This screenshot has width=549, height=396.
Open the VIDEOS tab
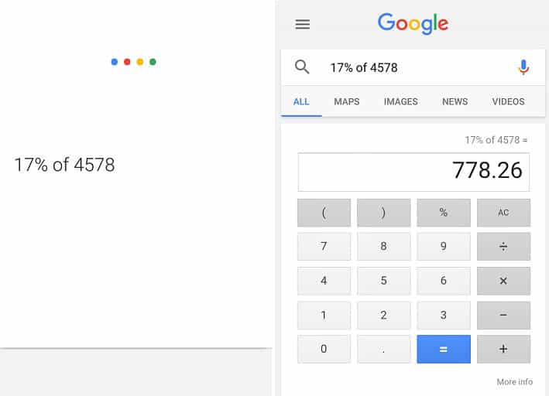tap(508, 101)
